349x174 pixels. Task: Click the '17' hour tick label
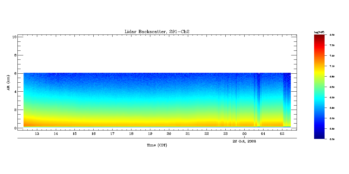coord(112,134)
